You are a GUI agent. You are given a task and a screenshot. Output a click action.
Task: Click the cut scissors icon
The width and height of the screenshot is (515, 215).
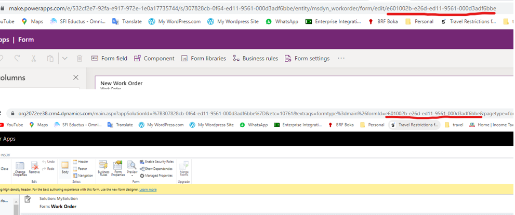[34, 58]
